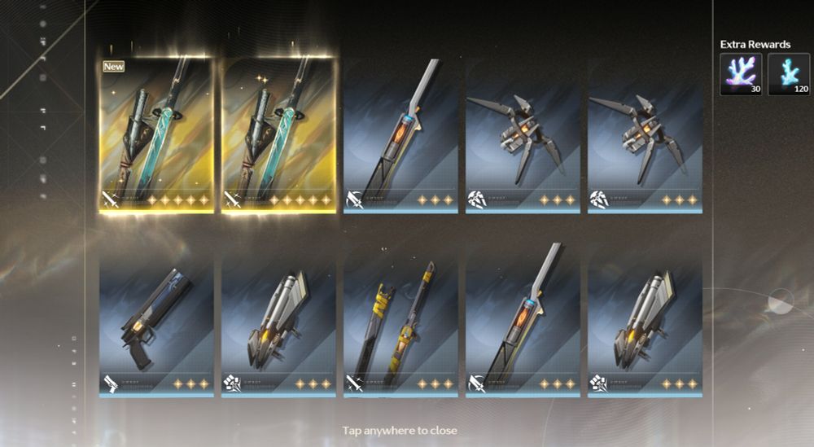Click the Extra Rewards label
The image size is (814, 447).
coord(755,45)
